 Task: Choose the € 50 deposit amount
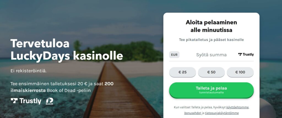click(211, 72)
